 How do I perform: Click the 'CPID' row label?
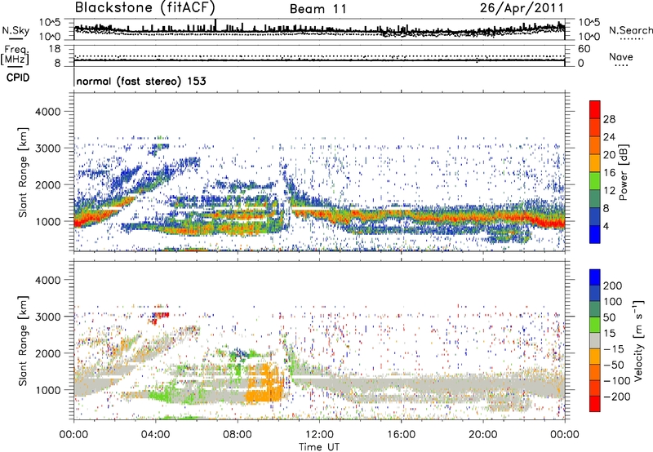(x=18, y=78)
